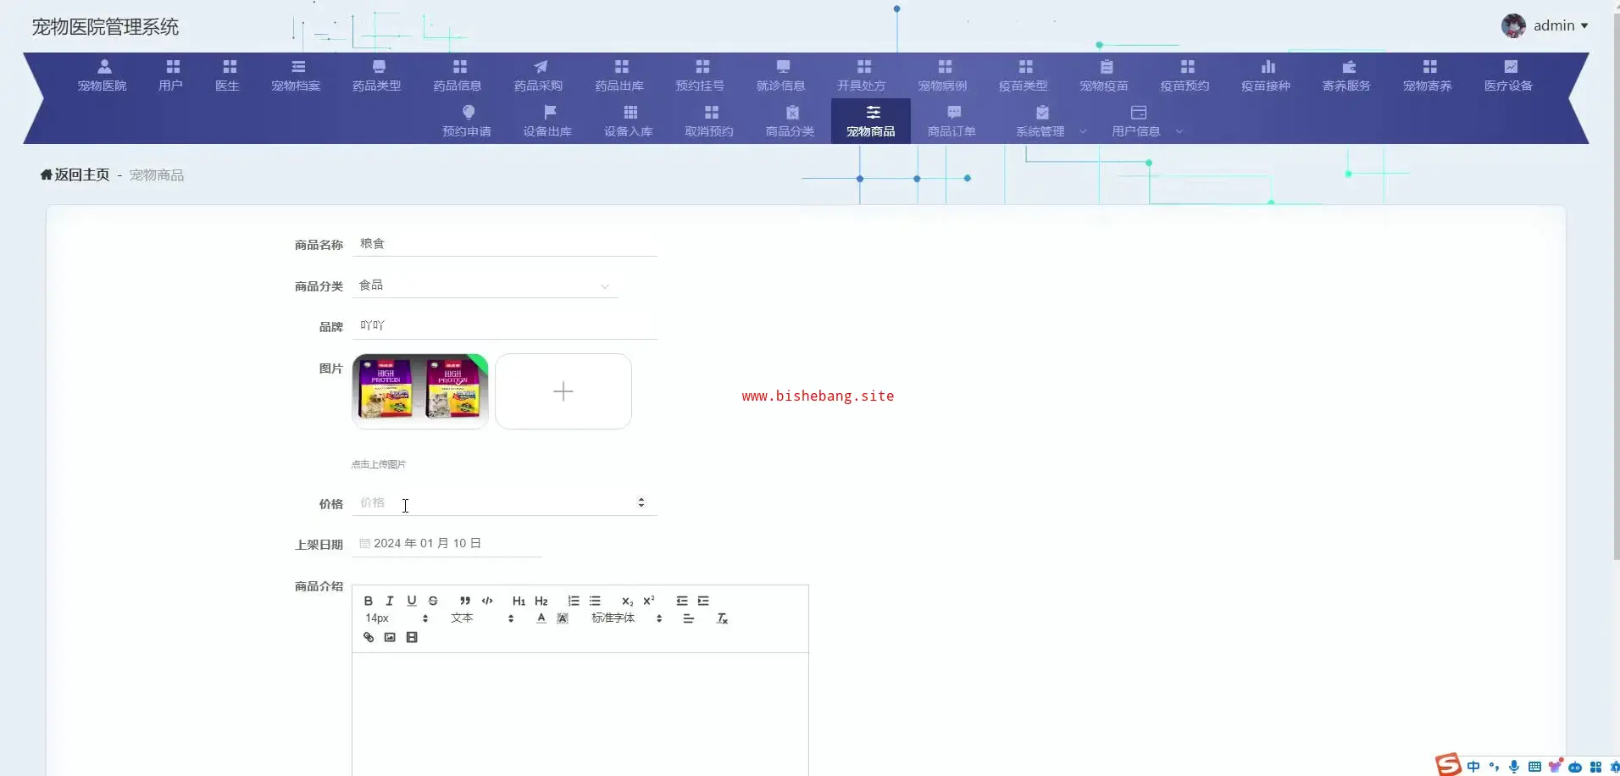Focus the 商品名称 name field
Image resolution: width=1620 pixels, height=776 pixels.
tap(505, 244)
